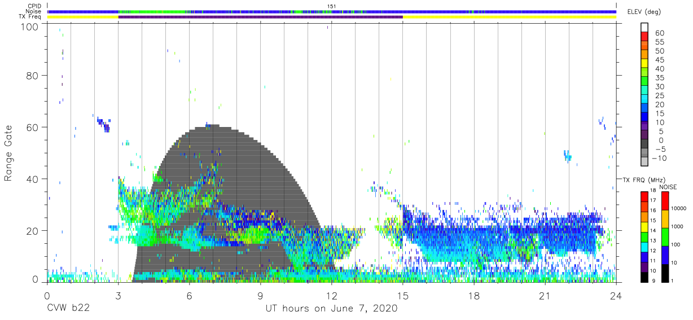Screen dimensions: 693x320
Task: Click the x-axis tick label 6
Action: [x=189, y=296]
